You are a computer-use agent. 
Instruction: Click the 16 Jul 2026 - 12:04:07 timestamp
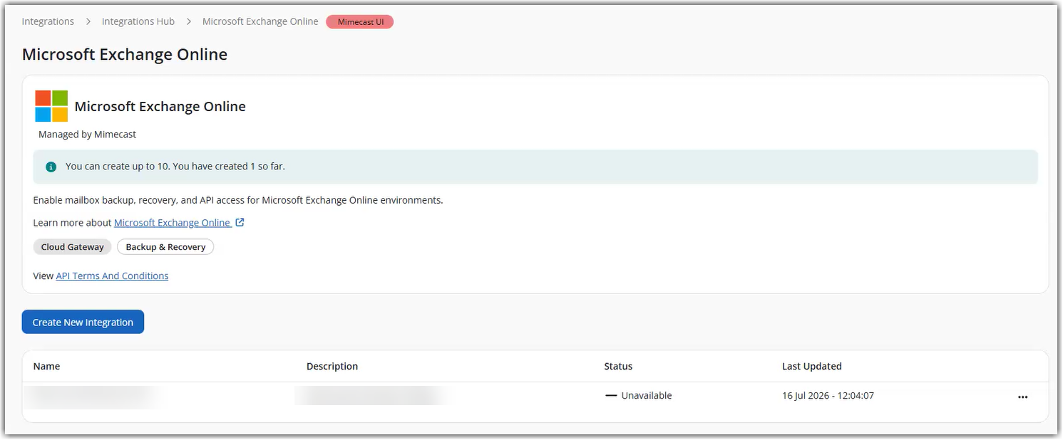coord(828,395)
